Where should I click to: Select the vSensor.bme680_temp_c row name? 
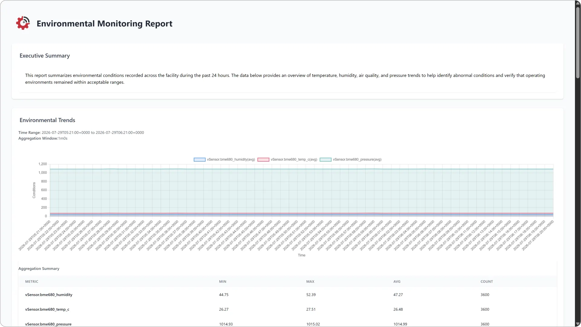47,309
